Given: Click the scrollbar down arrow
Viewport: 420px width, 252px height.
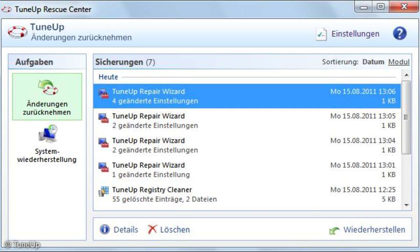Looking at the screenshot, I should (406, 205).
